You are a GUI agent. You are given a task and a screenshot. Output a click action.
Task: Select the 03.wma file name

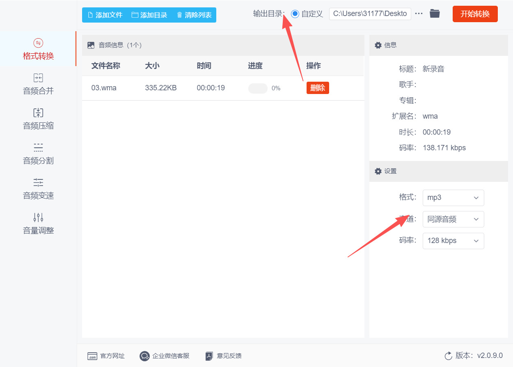(104, 88)
